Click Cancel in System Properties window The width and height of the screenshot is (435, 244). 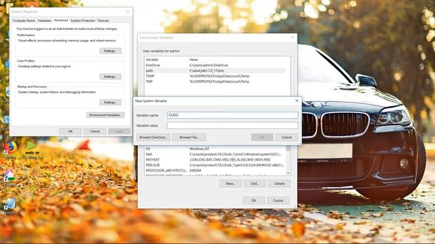pos(95,131)
